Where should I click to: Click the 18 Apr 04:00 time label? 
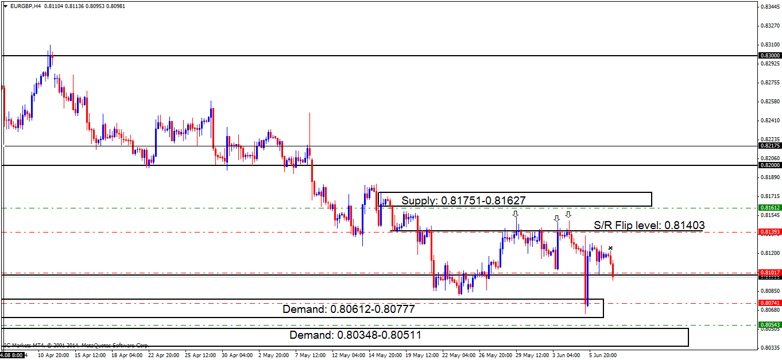point(128,355)
